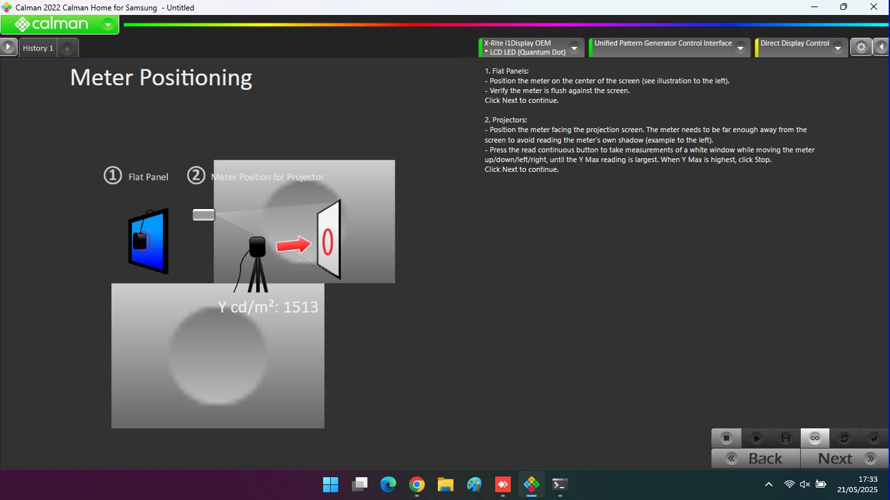
Task: Click the Y cd/m² 1513 luminance reading
Action: [268, 307]
